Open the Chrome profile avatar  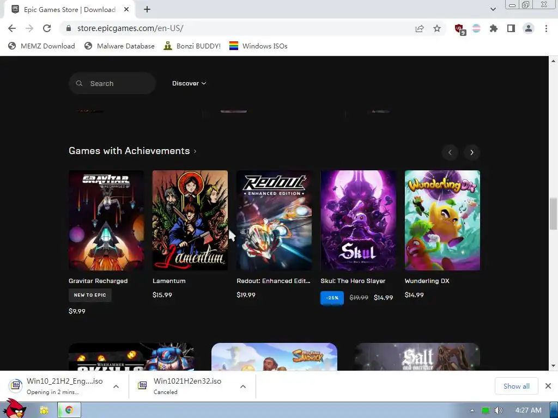529,28
